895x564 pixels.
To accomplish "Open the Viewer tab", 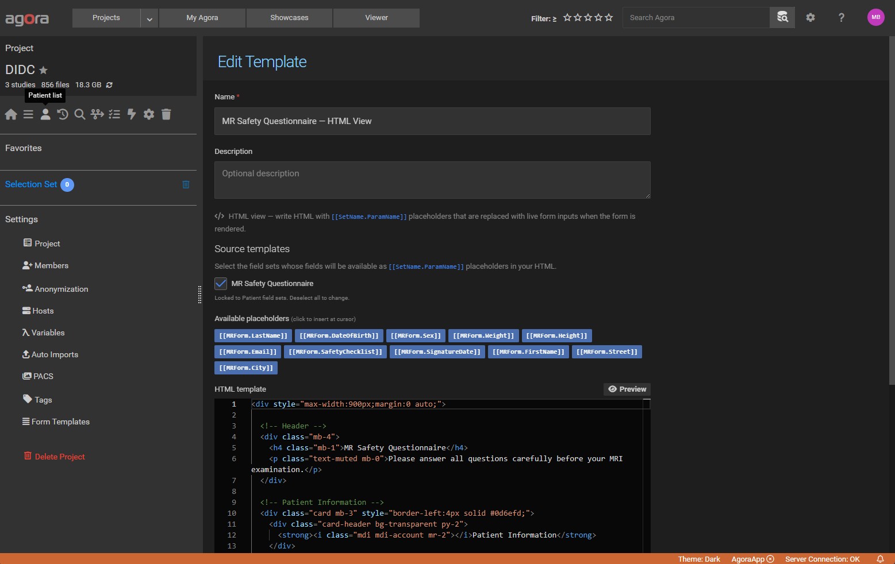I will coord(377,18).
